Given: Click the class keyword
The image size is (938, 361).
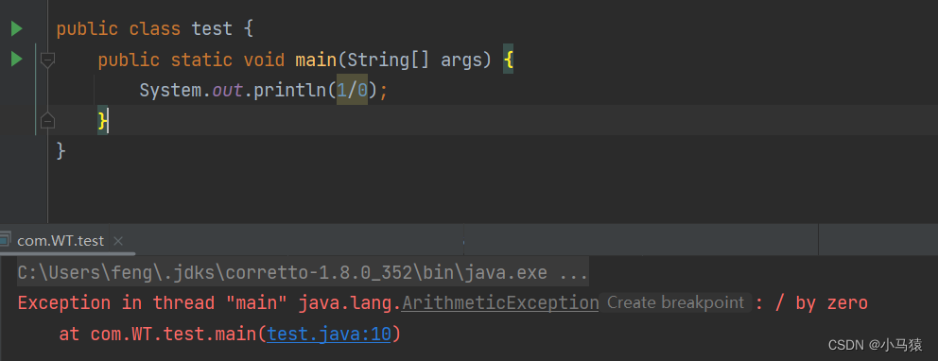Looking at the screenshot, I should coord(155,28).
